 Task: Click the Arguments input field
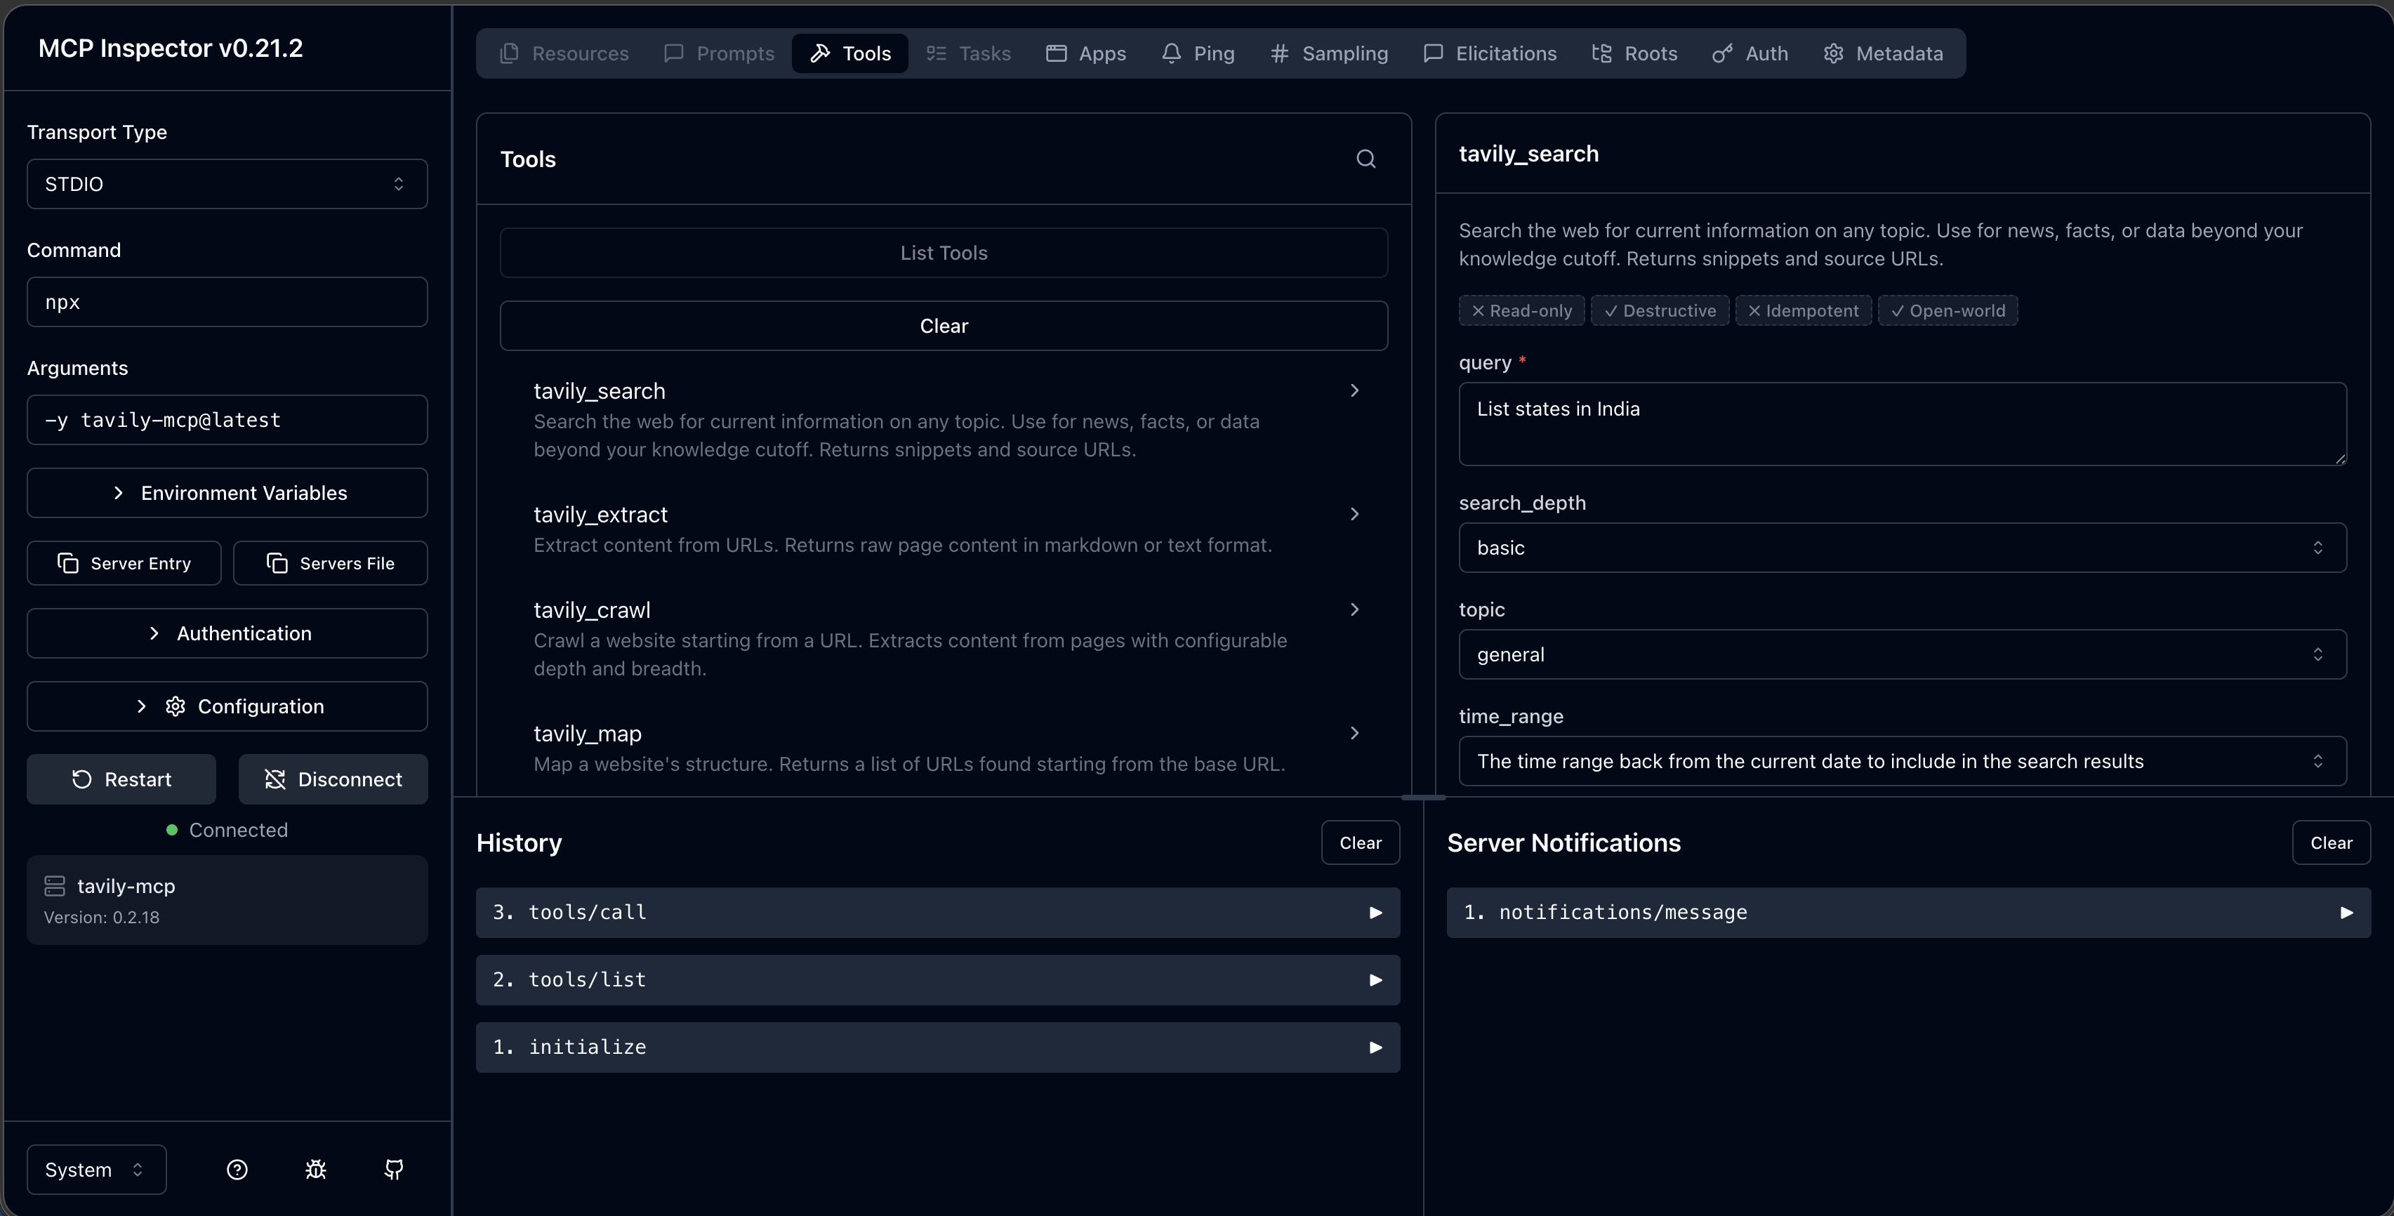point(227,421)
